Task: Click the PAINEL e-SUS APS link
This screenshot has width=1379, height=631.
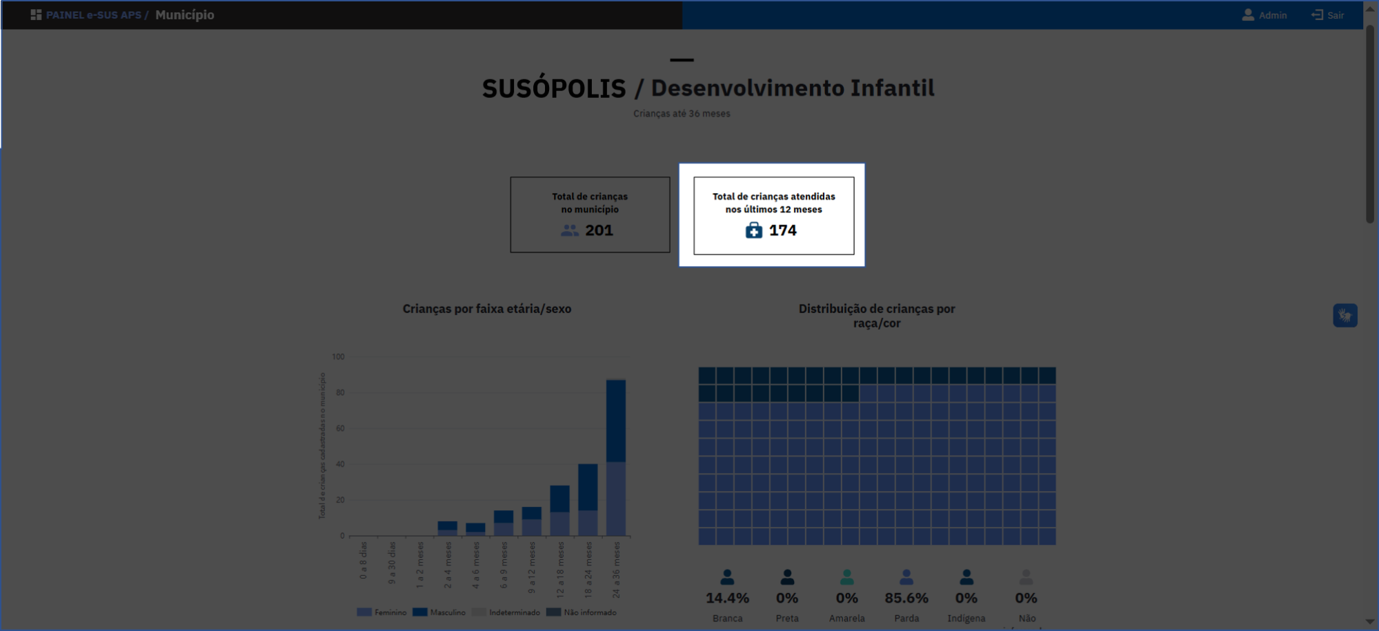Action: pos(93,14)
